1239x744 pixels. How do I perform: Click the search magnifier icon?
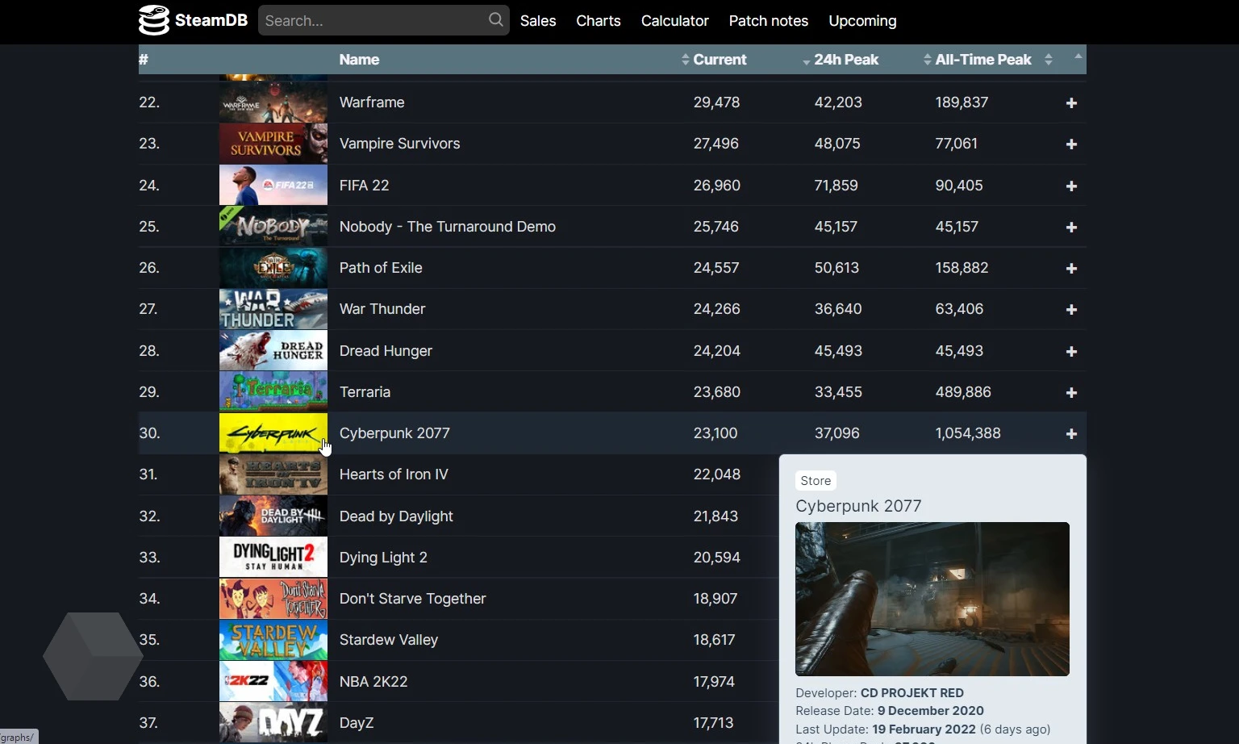pos(495,20)
